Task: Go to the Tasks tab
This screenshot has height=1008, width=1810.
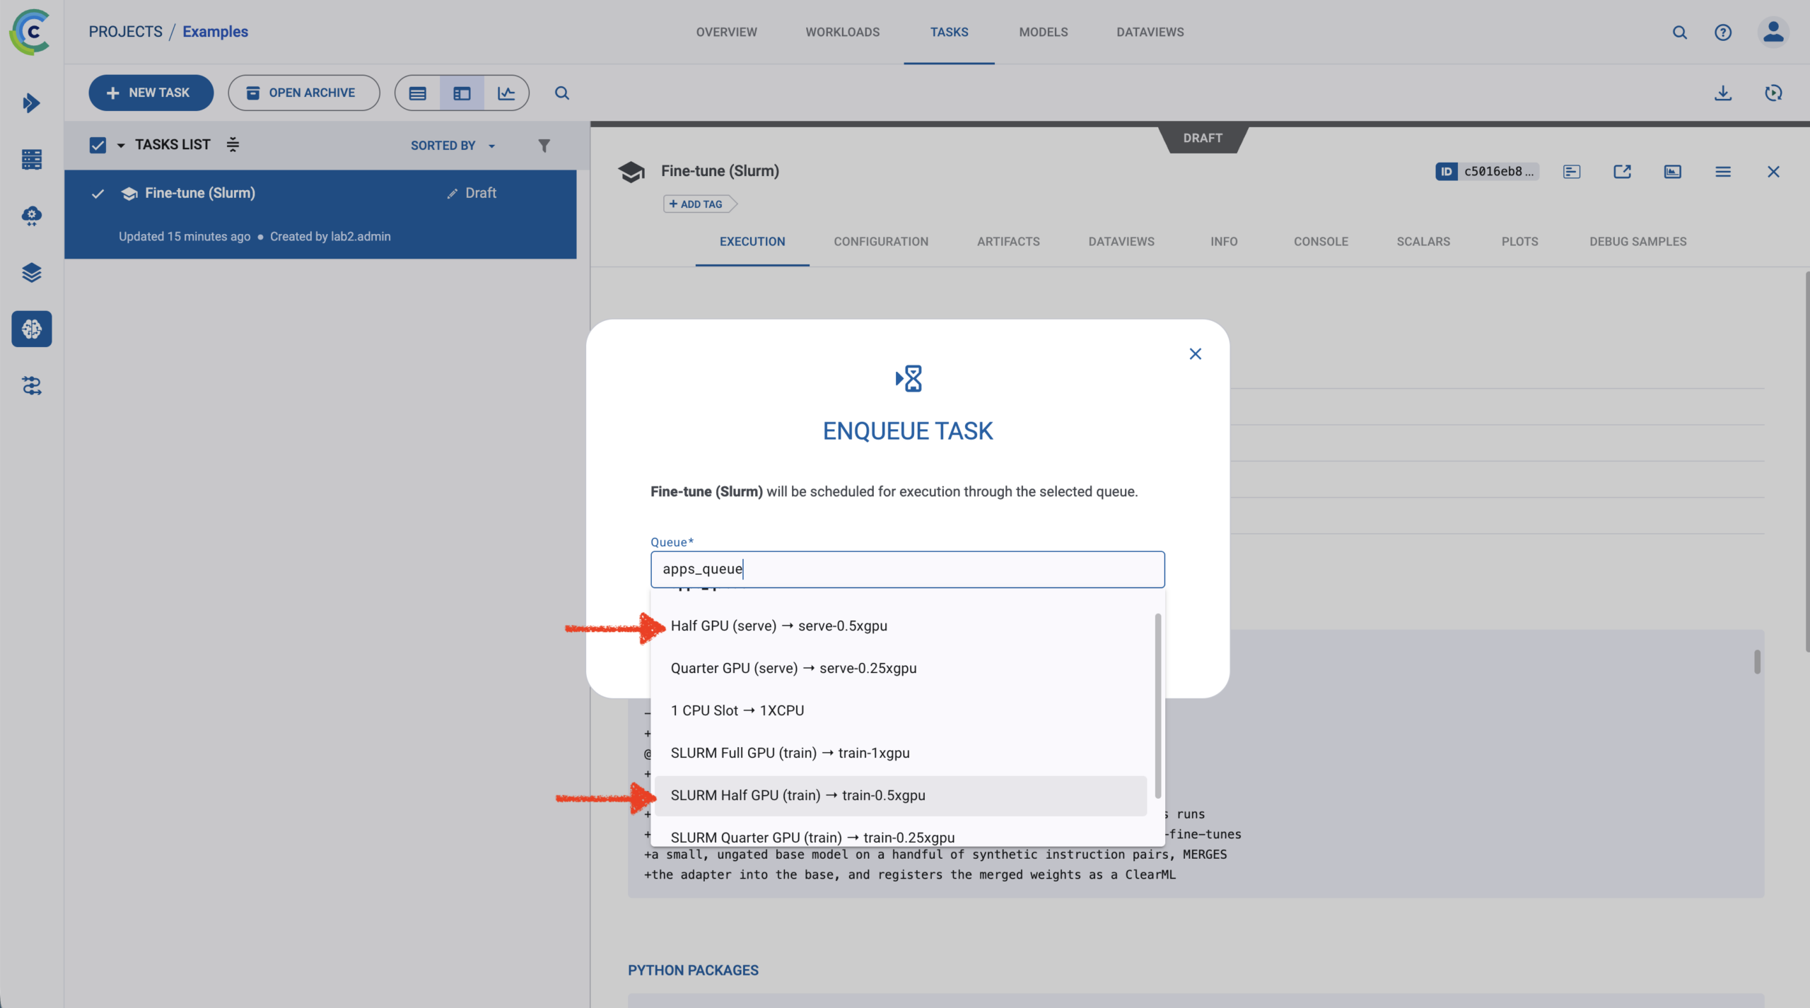Action: 949,33
